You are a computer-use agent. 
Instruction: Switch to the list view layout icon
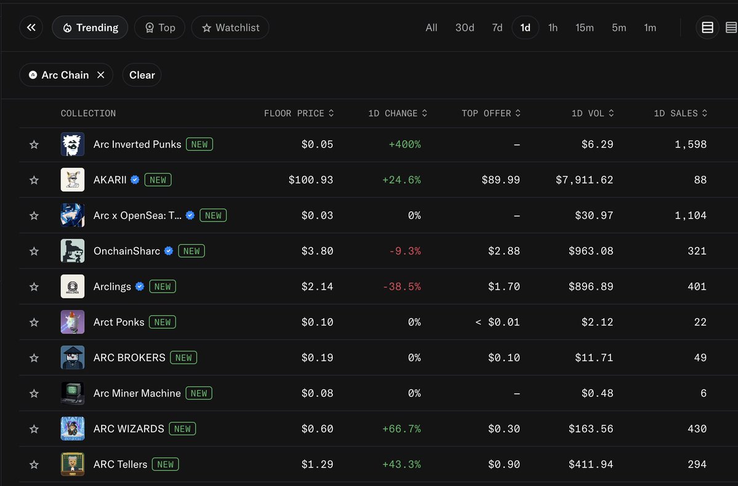pos(707,28)
